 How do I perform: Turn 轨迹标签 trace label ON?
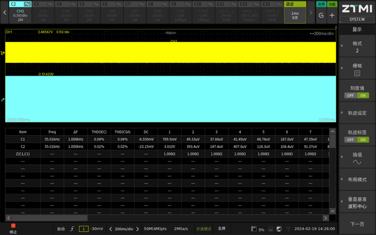pyautogui.click(x=363, y=140)
